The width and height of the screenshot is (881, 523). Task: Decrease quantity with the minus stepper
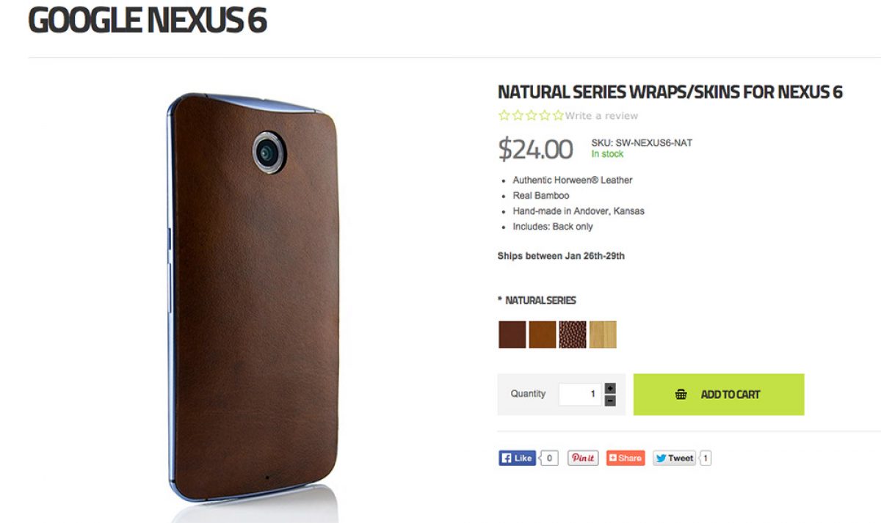610,401
